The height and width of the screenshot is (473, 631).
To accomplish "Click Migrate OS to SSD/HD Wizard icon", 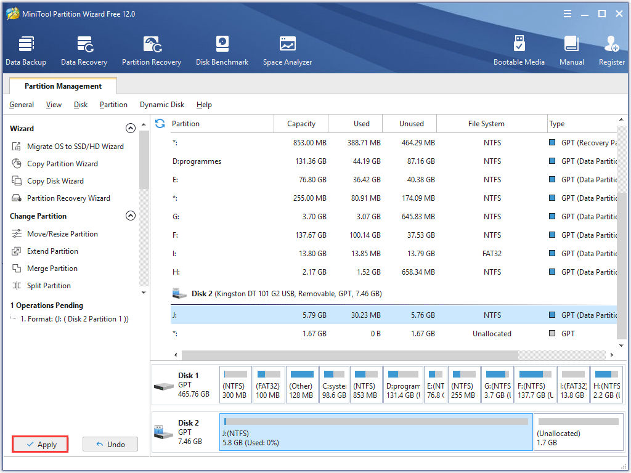I will [17, 147].
